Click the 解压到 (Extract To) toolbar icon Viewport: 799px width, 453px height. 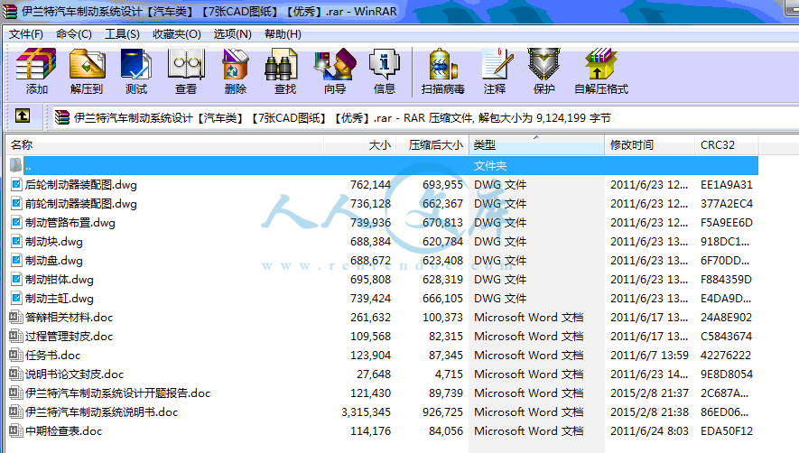tap(87, 64)
